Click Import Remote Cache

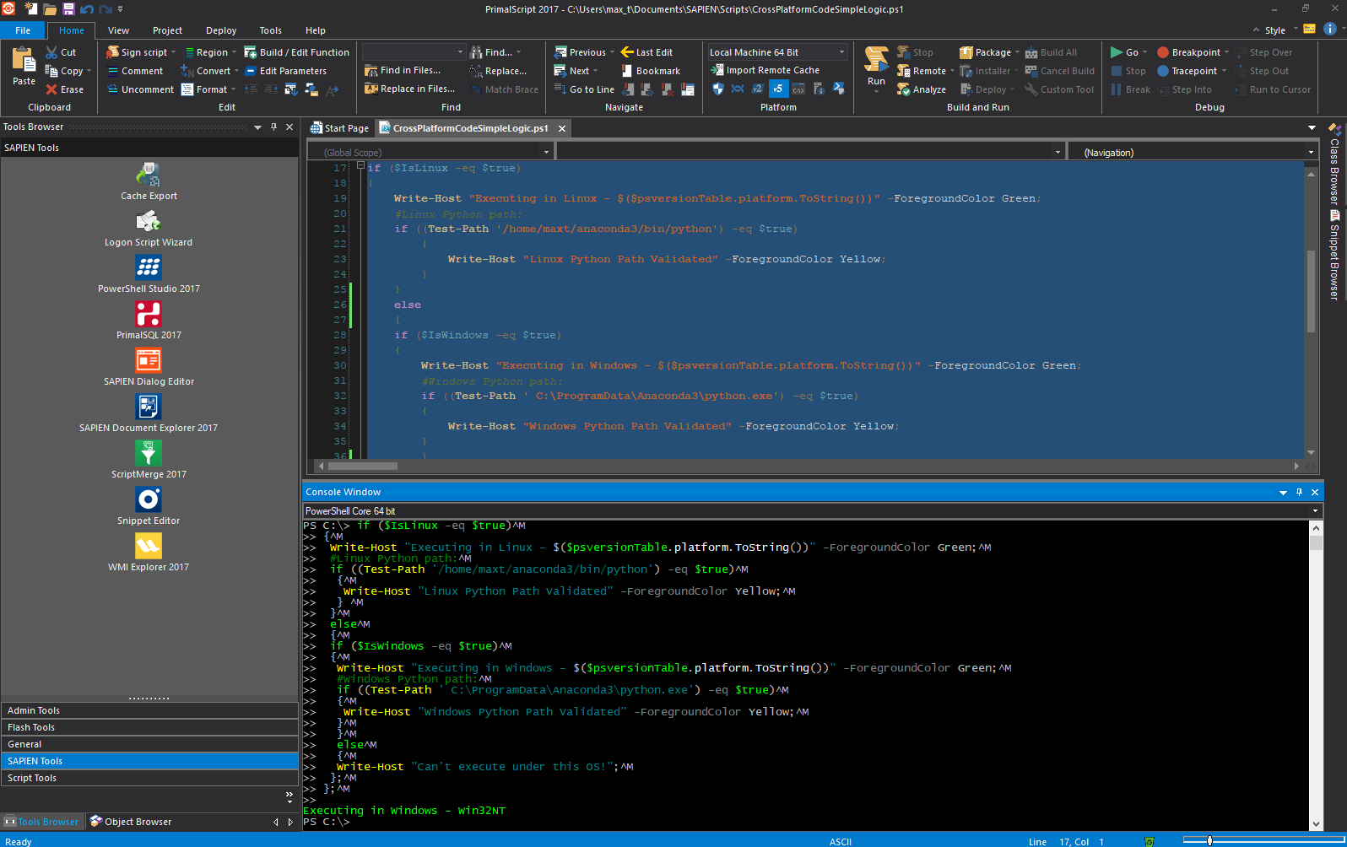click(x=765, y=70)
